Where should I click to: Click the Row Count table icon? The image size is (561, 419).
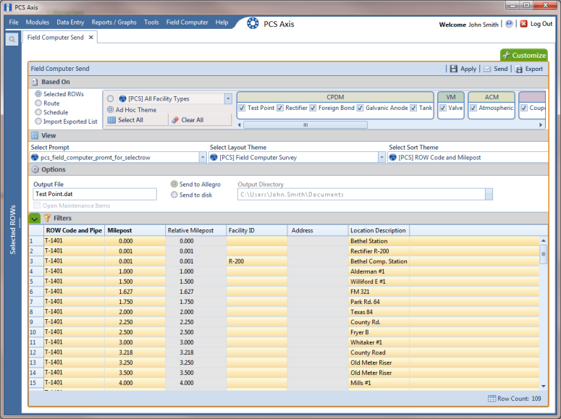(x=492, y=399)
